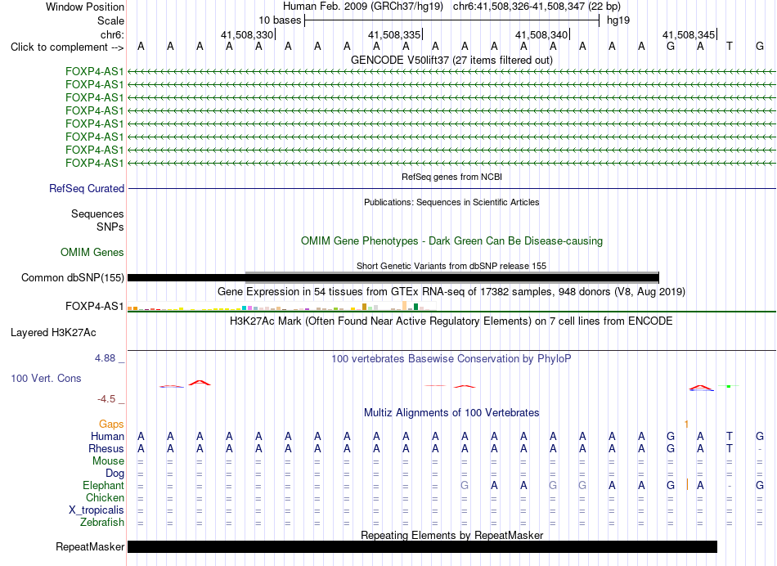Image resolution: width=777 pixels, height=566 pixels.
Task: Open the 100 vertebrates PhyloP title
Action: pos(451,358)
